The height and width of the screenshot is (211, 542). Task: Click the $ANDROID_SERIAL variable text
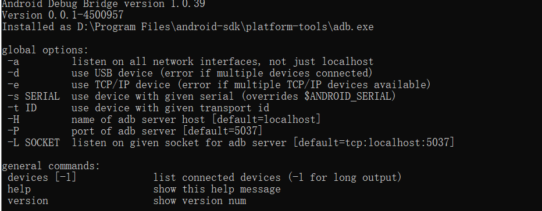tap(347, 97)
